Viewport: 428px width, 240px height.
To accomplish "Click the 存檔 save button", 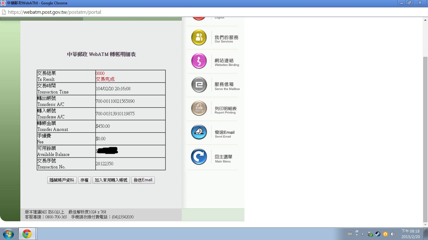I will click(85, 180).
